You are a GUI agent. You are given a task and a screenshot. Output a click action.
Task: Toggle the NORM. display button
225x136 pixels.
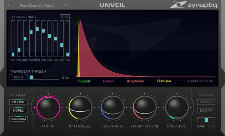tap(18, 111)
